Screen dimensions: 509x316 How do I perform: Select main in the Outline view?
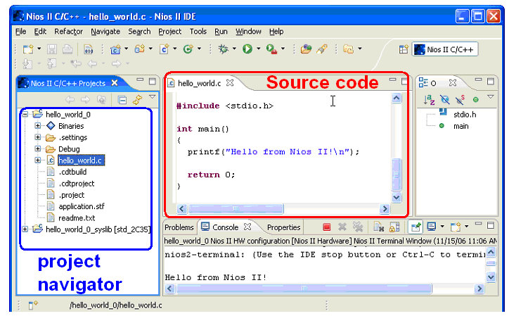(460, 126)
